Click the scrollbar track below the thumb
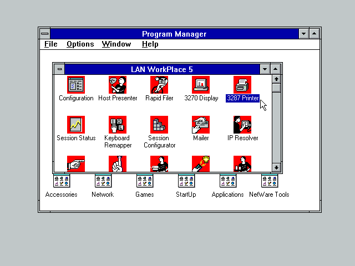This screenshot has width=355, height=266. click(276, 127)
